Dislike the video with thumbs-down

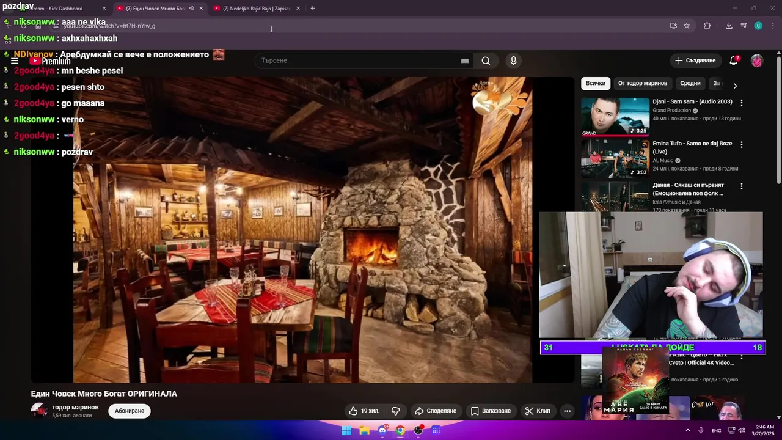[395, 411]
